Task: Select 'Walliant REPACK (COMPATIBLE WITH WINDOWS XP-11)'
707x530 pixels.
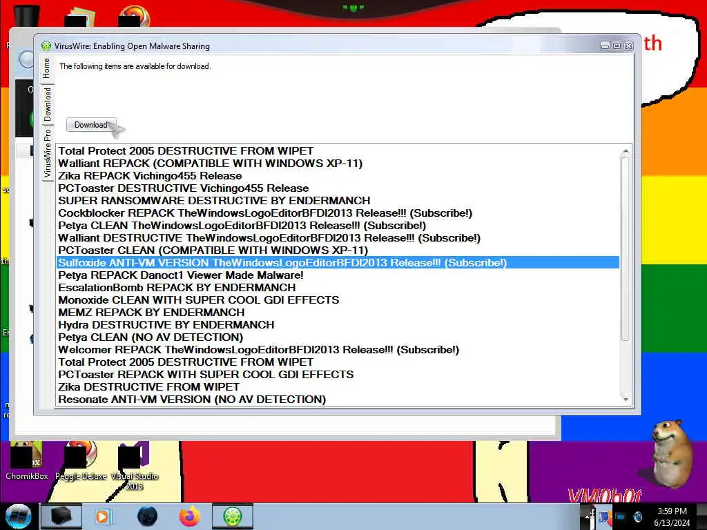Action: (x=338, y=163)
